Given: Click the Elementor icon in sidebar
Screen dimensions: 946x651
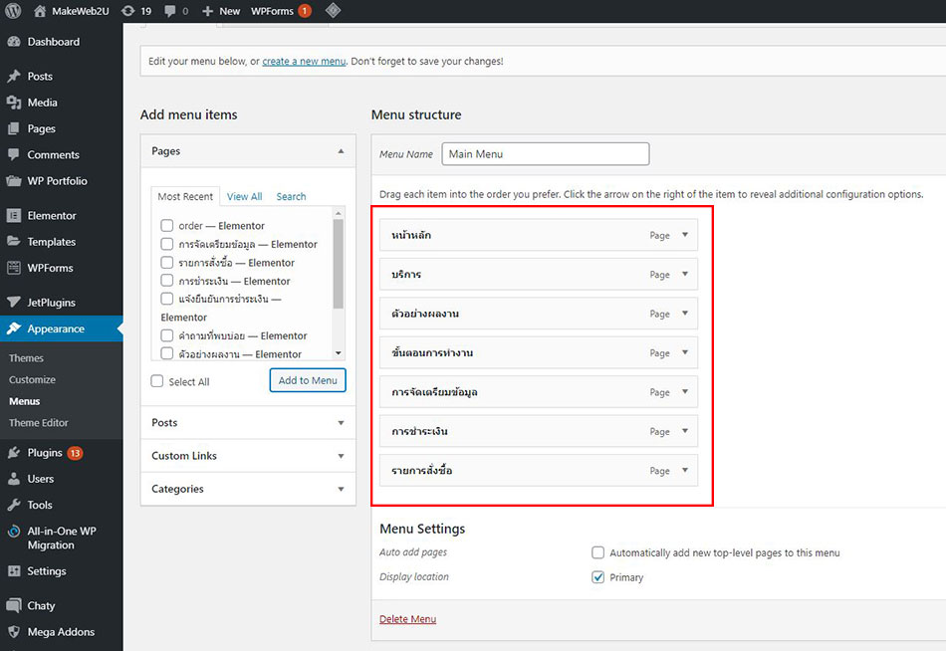Looking at the screenshot, I should 13,216.
